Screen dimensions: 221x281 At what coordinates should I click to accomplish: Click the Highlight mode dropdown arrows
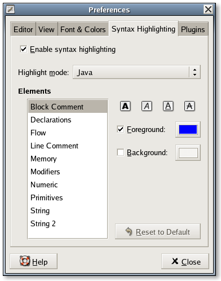click(x=195, y=72)
